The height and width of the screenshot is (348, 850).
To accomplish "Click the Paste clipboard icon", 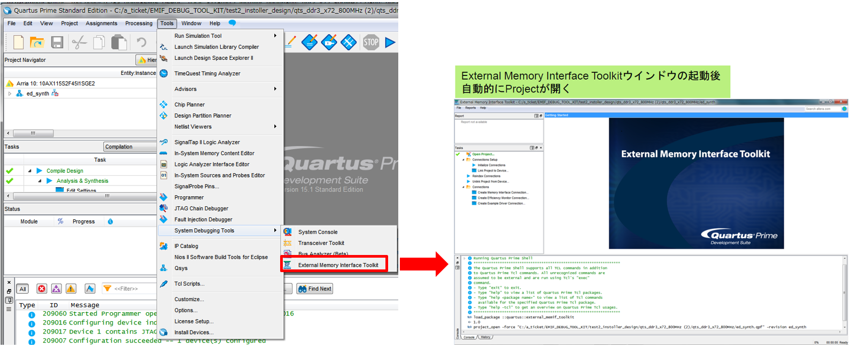I will click(119, 42).
